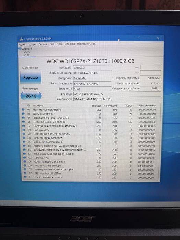
Task: Minimize the CrystalDiskInfo window
Action: pyautogui.click(x=138, y=38)
